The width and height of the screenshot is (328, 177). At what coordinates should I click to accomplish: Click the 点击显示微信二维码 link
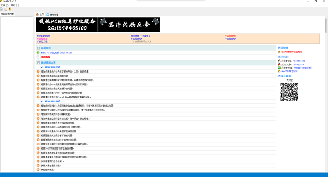303,68
